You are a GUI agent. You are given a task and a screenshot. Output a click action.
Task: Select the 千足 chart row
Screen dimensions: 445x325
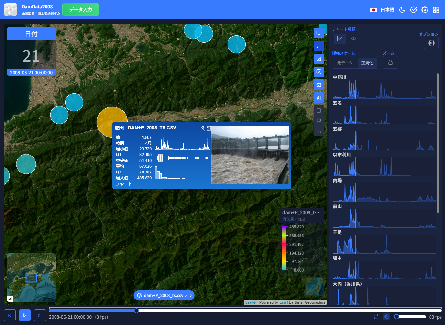[x=384, y=242]
